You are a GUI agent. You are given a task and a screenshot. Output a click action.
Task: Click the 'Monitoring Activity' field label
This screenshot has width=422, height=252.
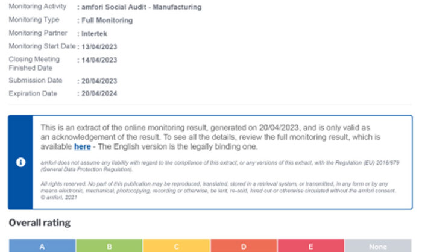pos(37,7)
